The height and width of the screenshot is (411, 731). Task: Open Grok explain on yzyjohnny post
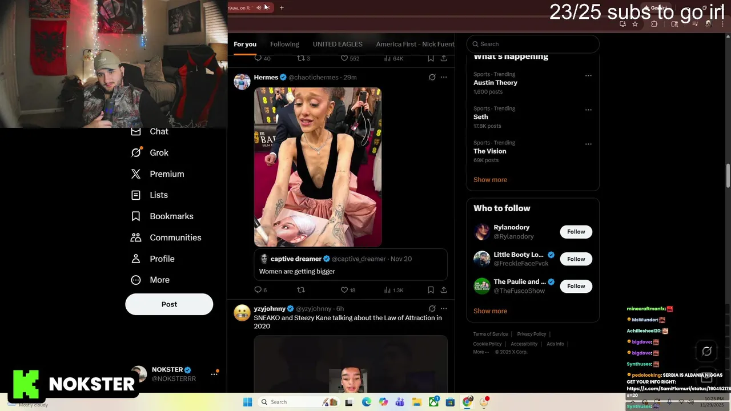(432, 308)
